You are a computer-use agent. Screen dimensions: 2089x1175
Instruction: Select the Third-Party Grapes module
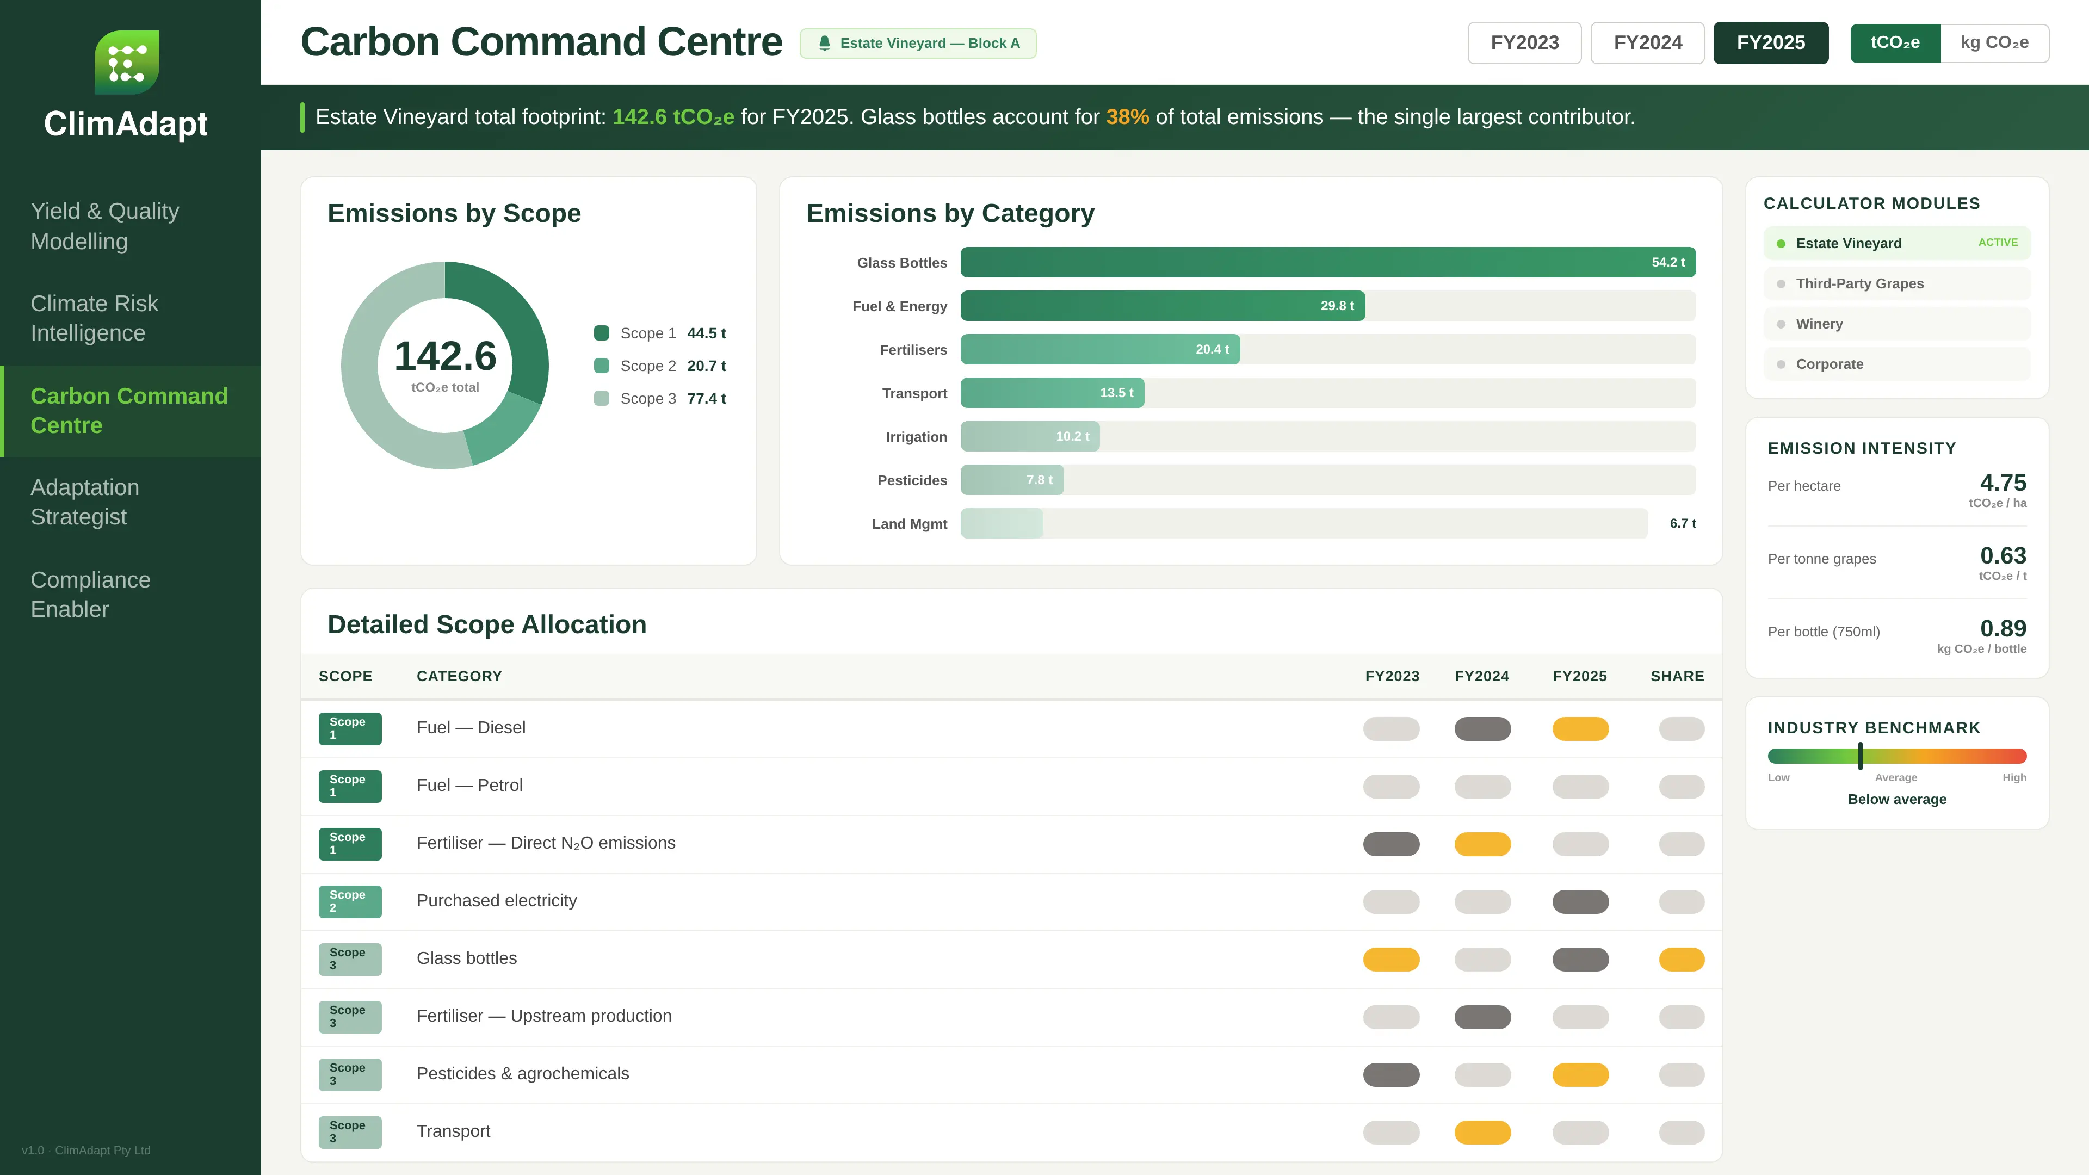tap(1897, 283)
